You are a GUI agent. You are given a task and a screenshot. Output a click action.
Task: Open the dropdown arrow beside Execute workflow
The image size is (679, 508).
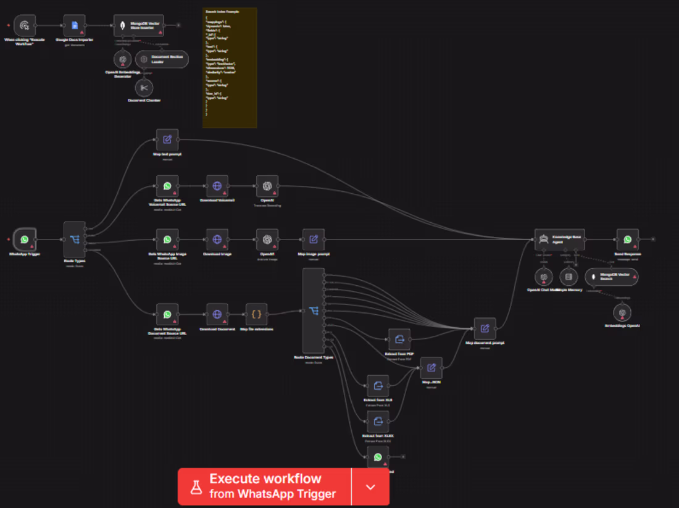[x=370, y=486]
